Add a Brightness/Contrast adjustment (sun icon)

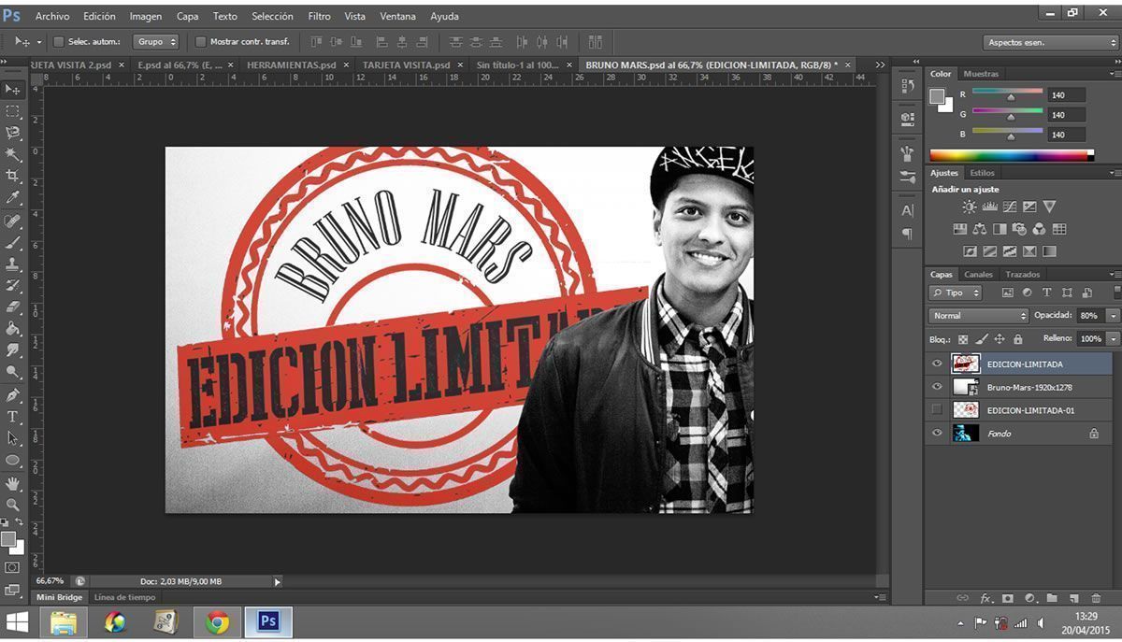[x=969, y=207]
